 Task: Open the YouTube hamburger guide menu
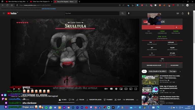click(4, 13)
